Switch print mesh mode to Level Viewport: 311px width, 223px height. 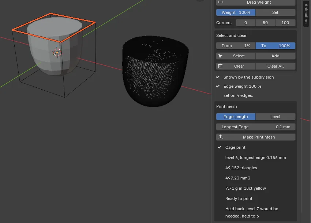pyautogui.click(x=275, y=117)
